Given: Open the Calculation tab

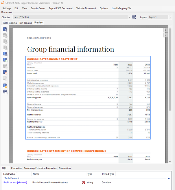Looking at the screenshot, I should pos(65,168).
